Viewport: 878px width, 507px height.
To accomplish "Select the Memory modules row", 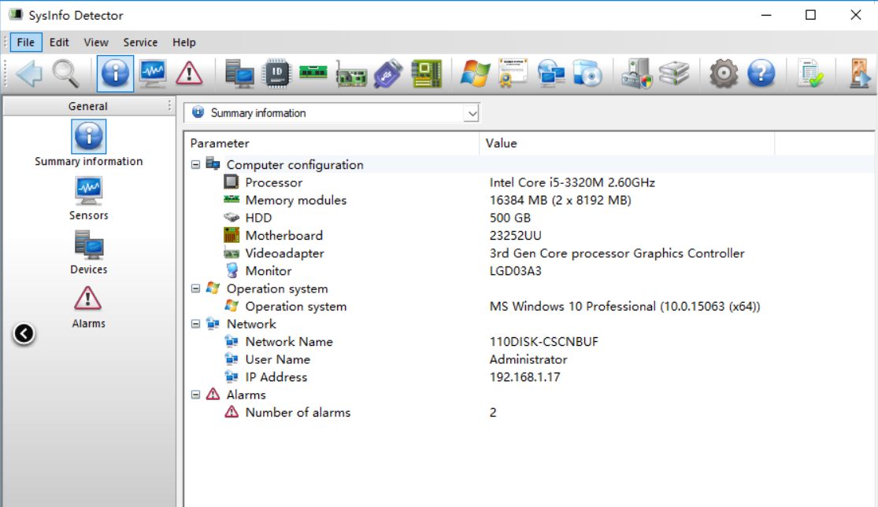I will 529,200.
